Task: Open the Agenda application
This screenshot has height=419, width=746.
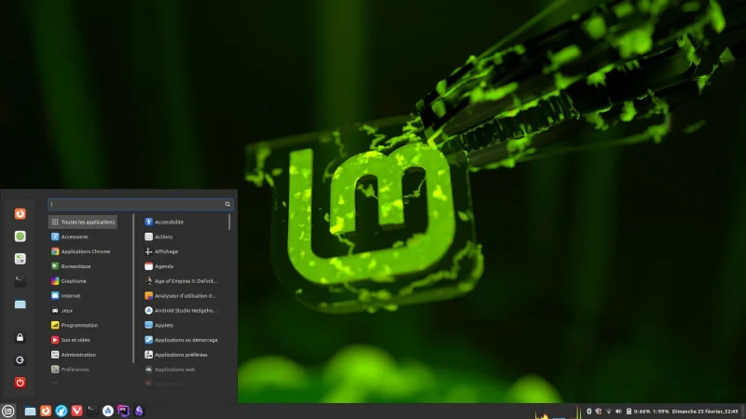Action: click(x=184, y=266)
